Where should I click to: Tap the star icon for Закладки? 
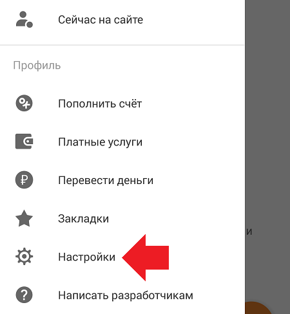[x=24, y=218]
